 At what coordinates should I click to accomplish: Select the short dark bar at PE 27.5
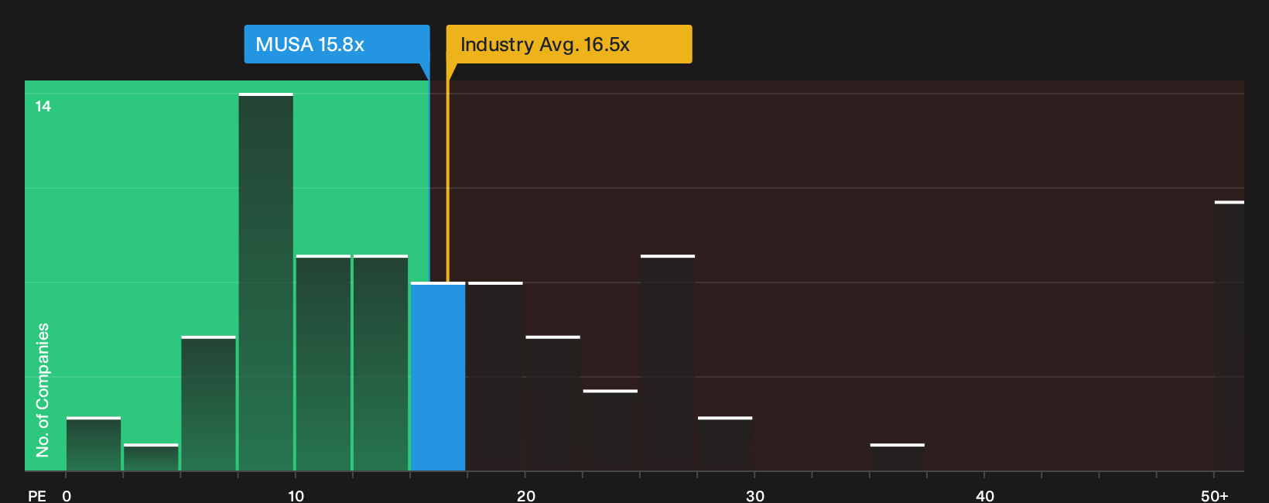[725, 444]
